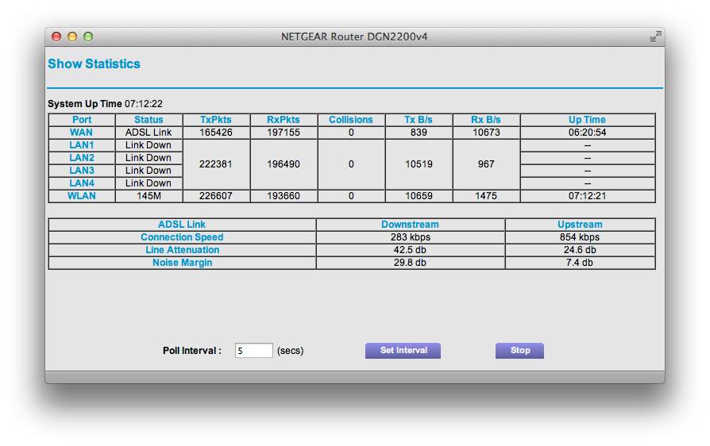Viewport: 710px width, 446px height.
Task: Select LAN Rx B/s value 967
Action: click(x=486, y=164)
